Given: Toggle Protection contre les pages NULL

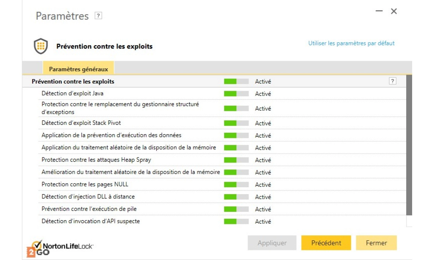Looking at the screenshot, I should 236,185.
